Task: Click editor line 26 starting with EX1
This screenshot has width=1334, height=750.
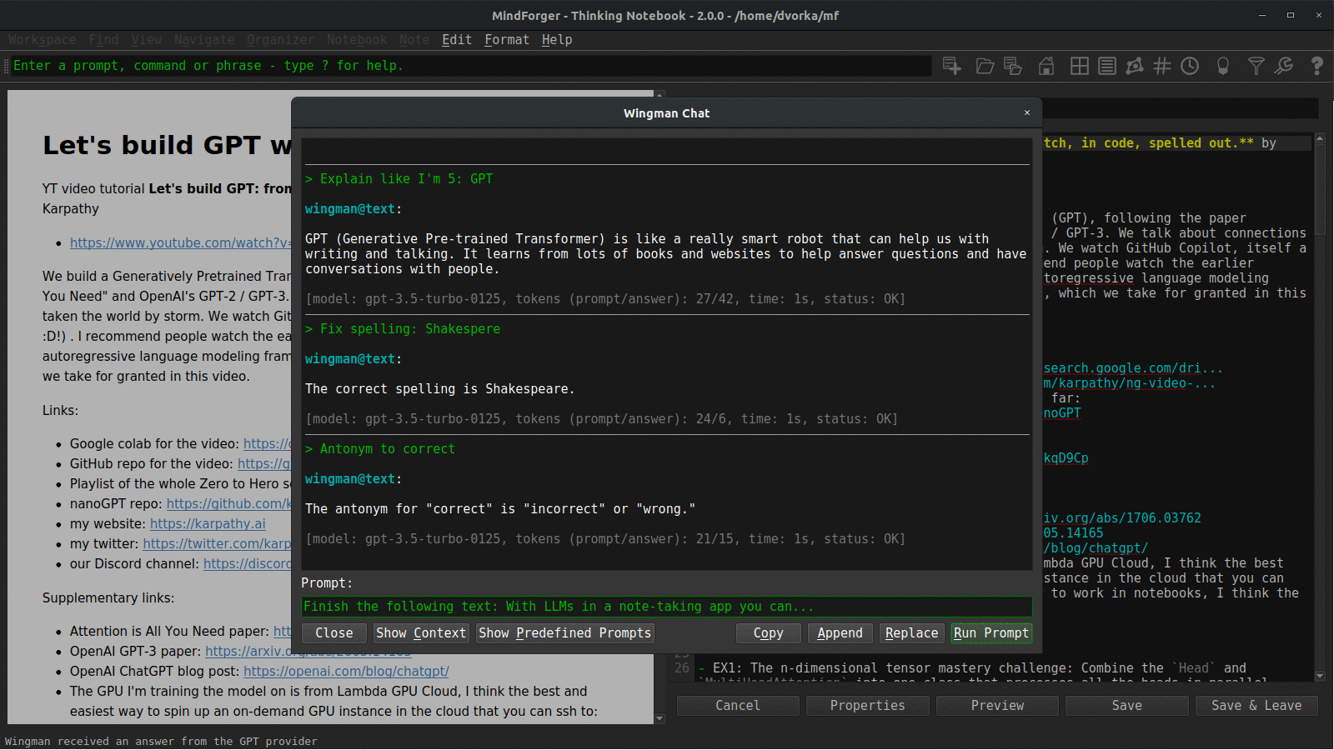Action: coord(971,668)
